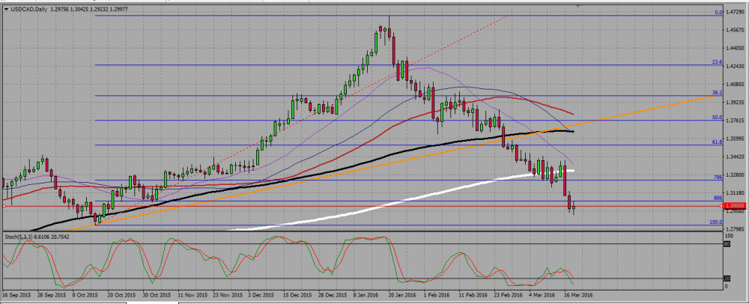Click the 23 Feb 2016 date label
Viewport: 749px width, 304px height.
[x=509, y=296]
